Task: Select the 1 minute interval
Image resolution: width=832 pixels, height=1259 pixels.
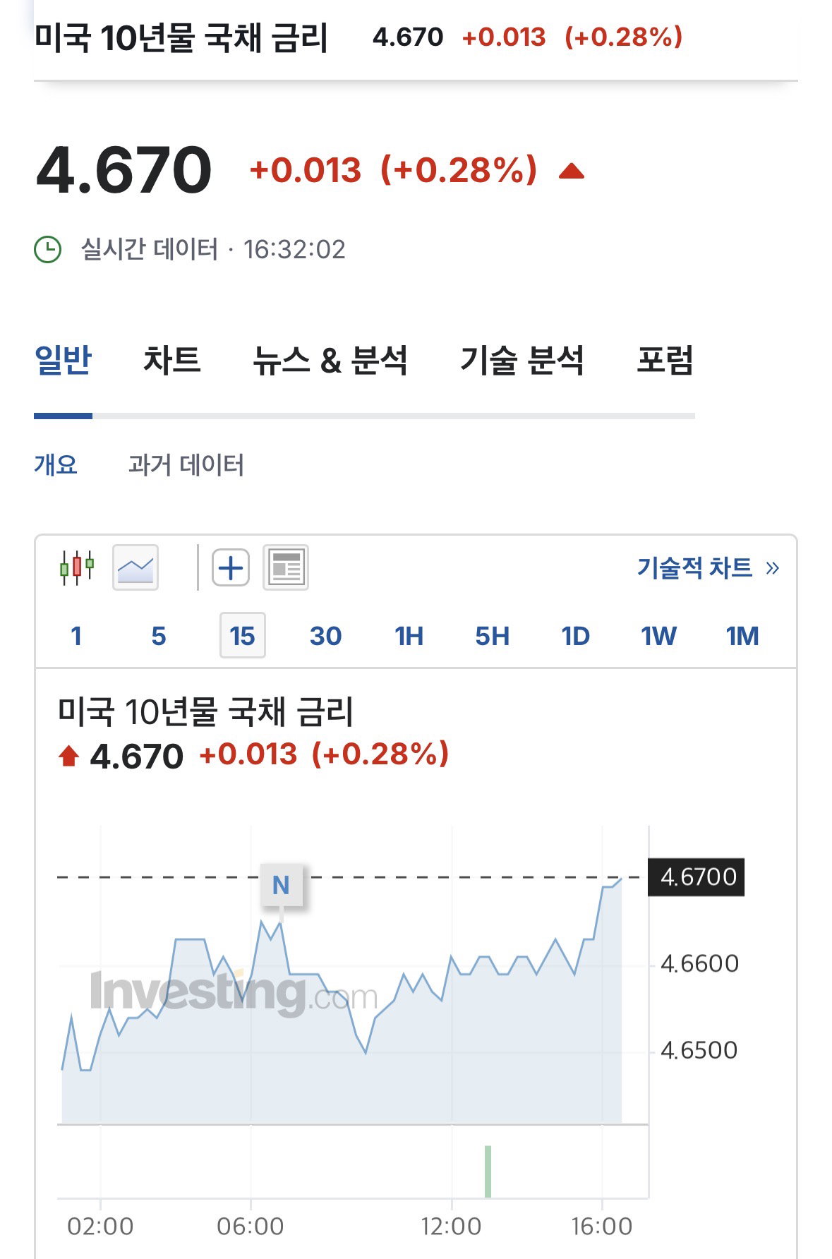Action: click(x=76, y=636)
